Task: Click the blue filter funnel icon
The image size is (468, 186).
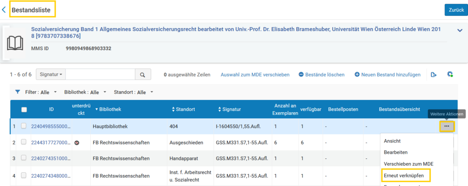Action: tap(18, 92)
